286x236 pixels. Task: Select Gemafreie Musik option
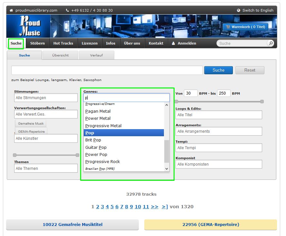[x=31, y=123]
